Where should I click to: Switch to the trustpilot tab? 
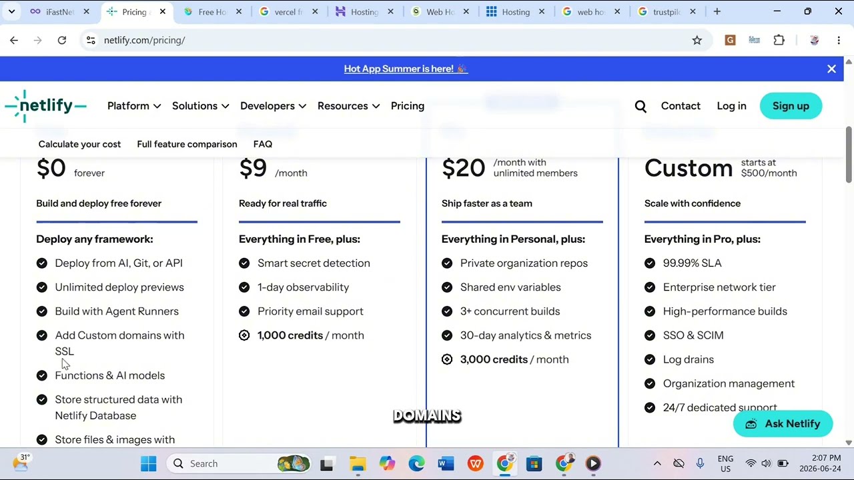click(666, 11)
